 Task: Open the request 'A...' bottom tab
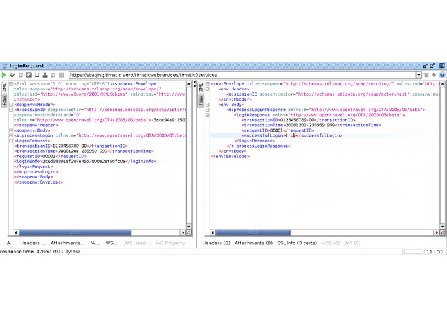point(10,243)
